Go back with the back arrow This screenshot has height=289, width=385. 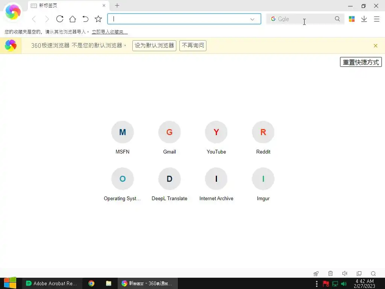tap(34, 19)
